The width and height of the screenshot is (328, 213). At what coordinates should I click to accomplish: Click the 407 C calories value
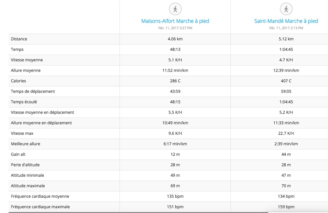[x=286, y=81]
